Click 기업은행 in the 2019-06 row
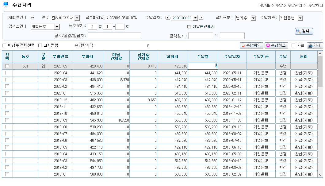The height and width of the screenshot is (186, 325). (x=261, y=140)
